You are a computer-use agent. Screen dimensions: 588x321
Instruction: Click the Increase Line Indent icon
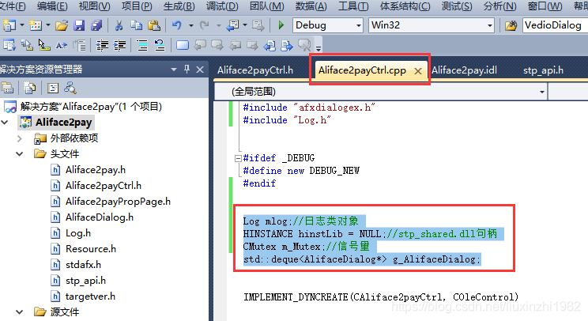(x=119, y=46)
